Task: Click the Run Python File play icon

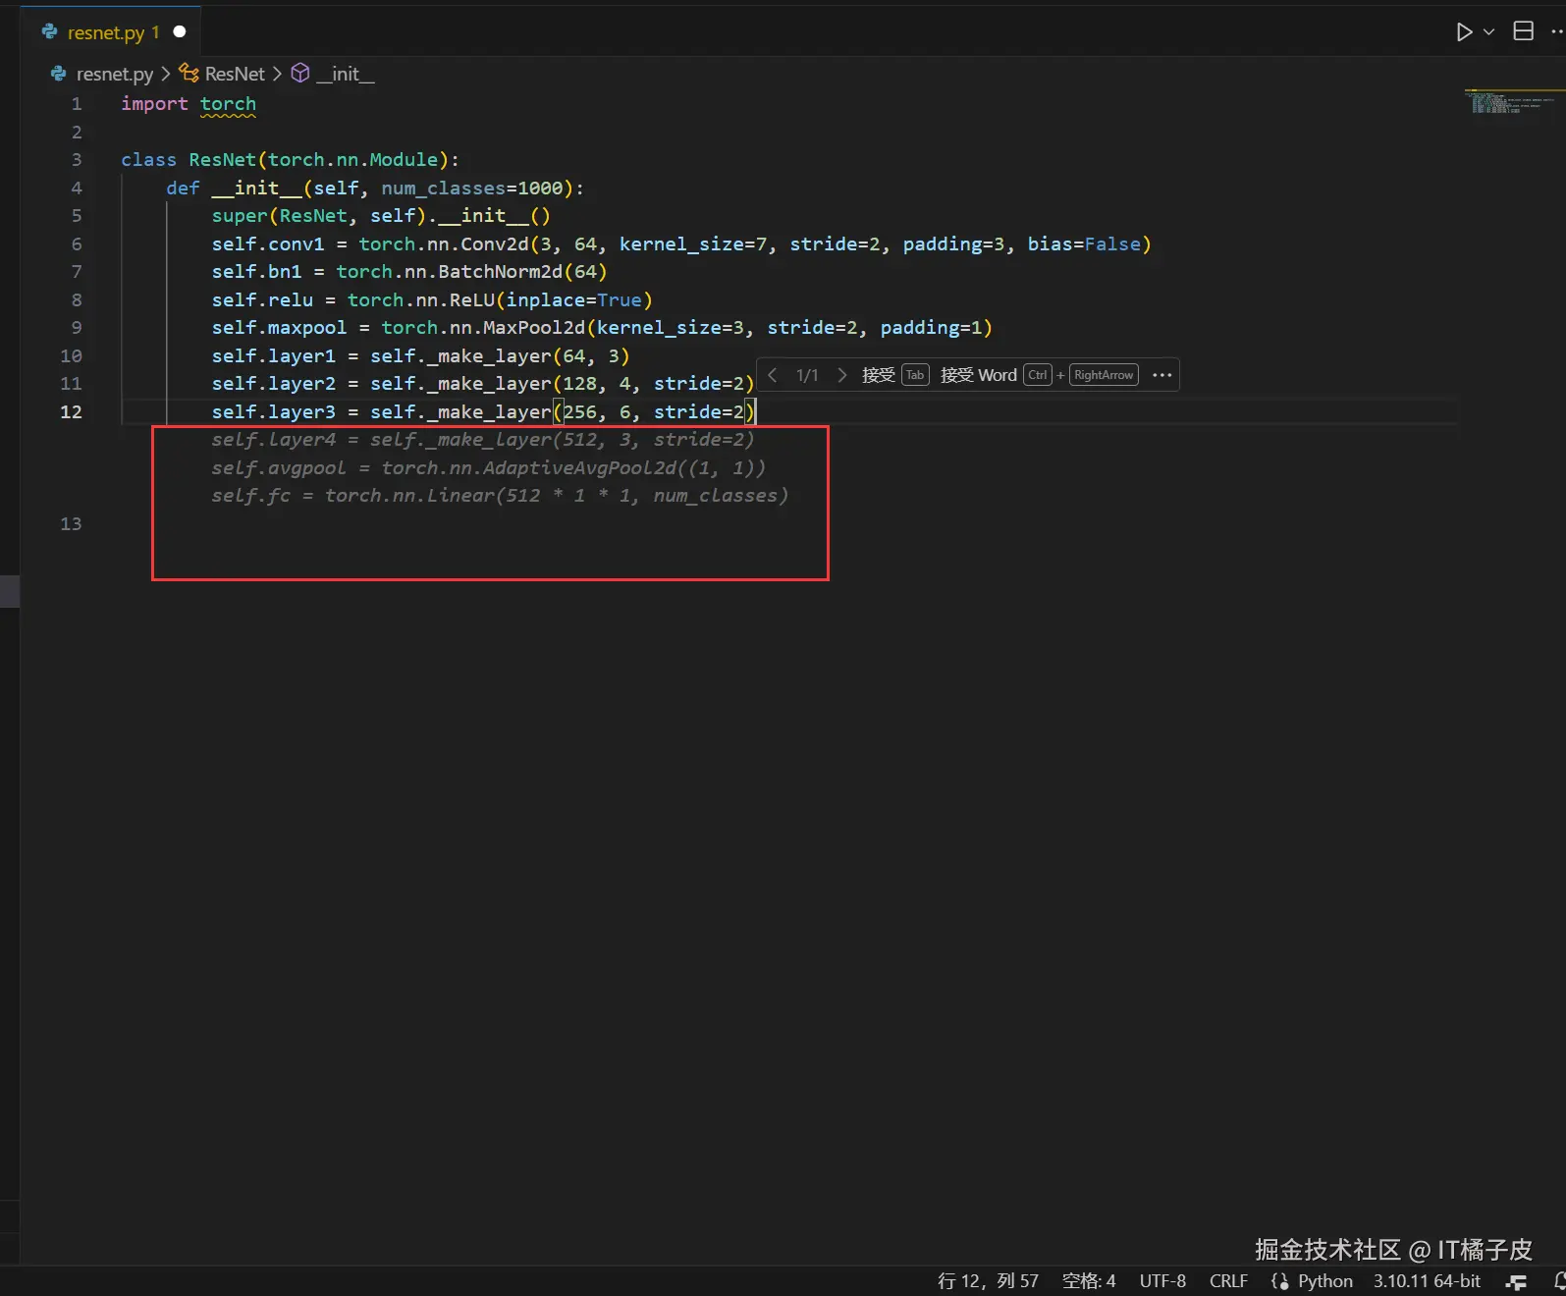Action: (x=1464, y=32)
